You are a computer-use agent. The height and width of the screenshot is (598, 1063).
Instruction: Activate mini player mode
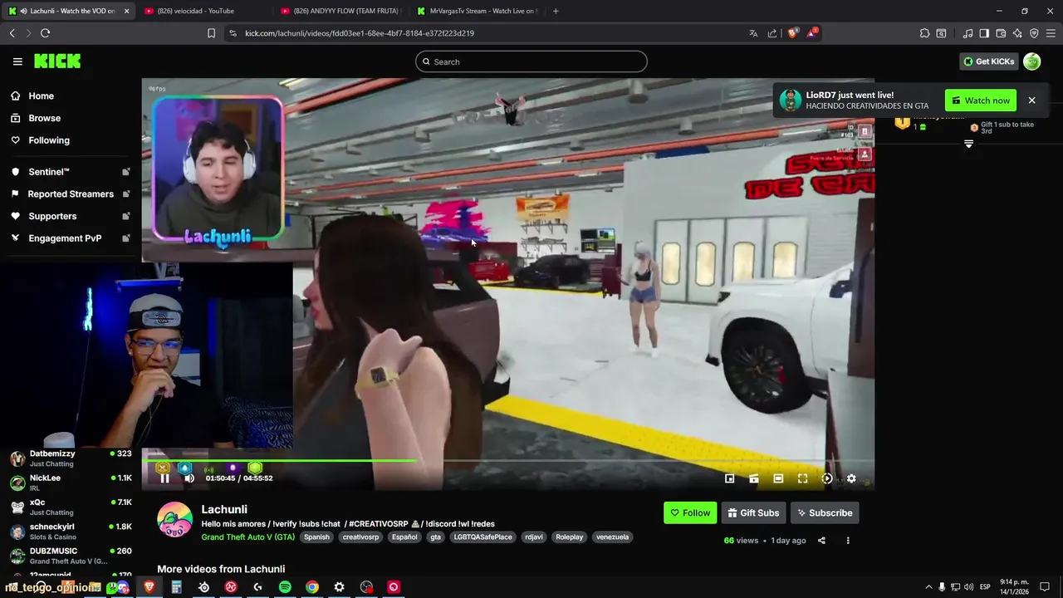coord(729,478)
